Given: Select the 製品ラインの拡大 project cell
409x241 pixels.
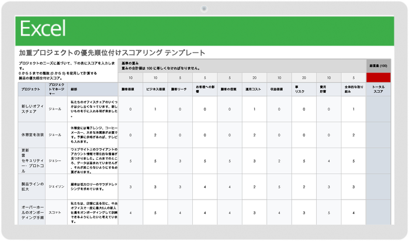Looking at the screenshot, I should coord(30,187).
